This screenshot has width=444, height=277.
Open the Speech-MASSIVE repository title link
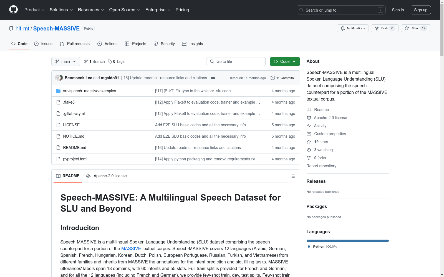pos(56,29)
